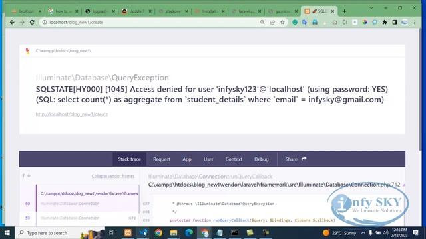Switch to the first 'localhost' tab
Viewport: 426px width, 239px height.
[x=26, y=11]
